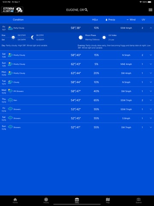Switch to the Hourly tab
The height and width of the screenshot is (206, 154).
click(46, 200)
